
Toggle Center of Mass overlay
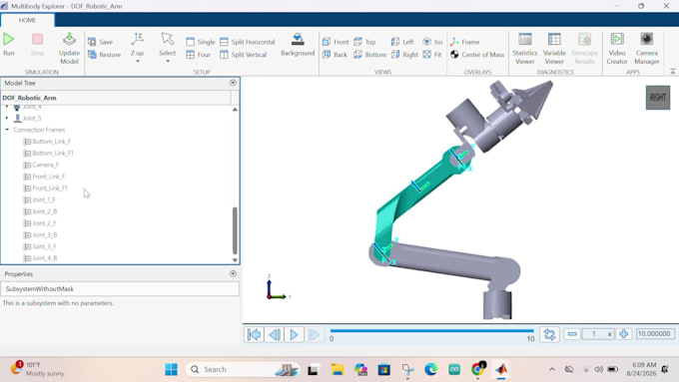[x=477, y=55]
